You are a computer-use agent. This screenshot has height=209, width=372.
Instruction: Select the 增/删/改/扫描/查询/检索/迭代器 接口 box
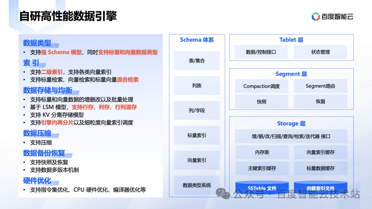[291, 136]
